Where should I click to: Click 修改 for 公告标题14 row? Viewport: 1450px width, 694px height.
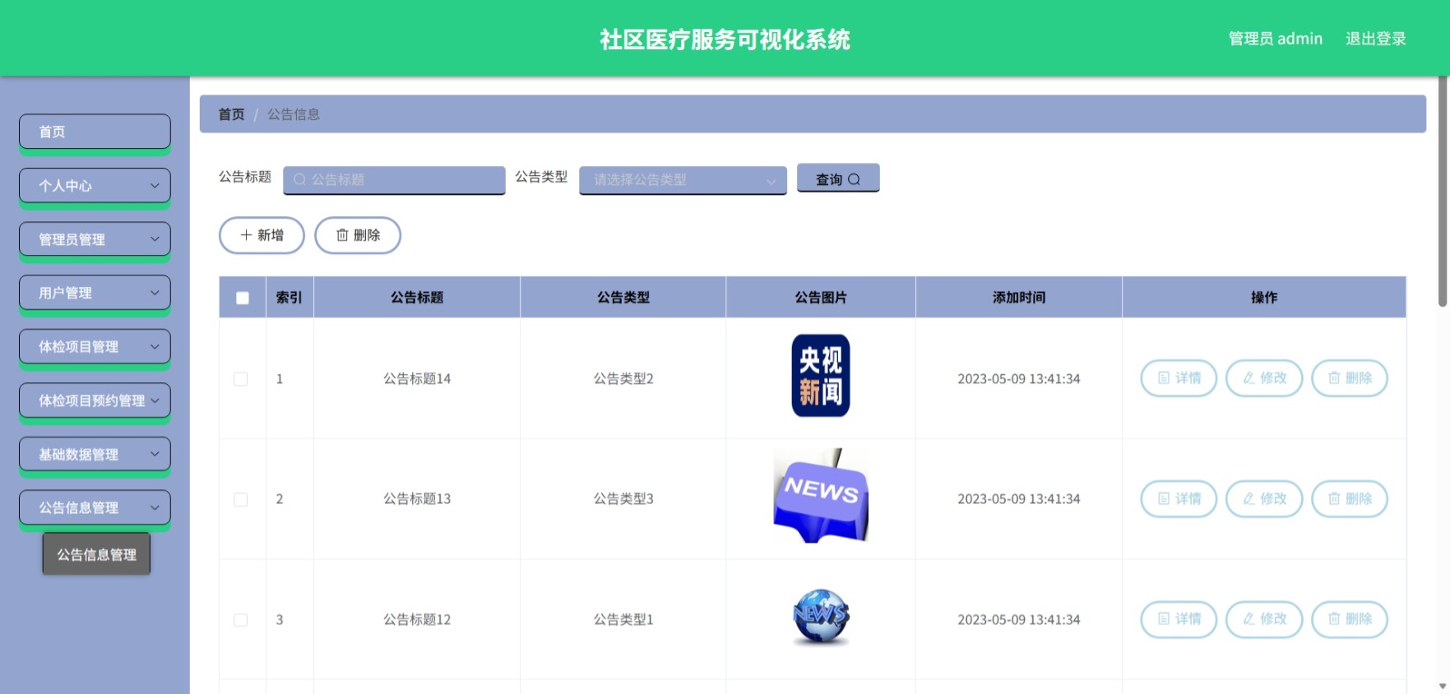[x=1264, y=378]
